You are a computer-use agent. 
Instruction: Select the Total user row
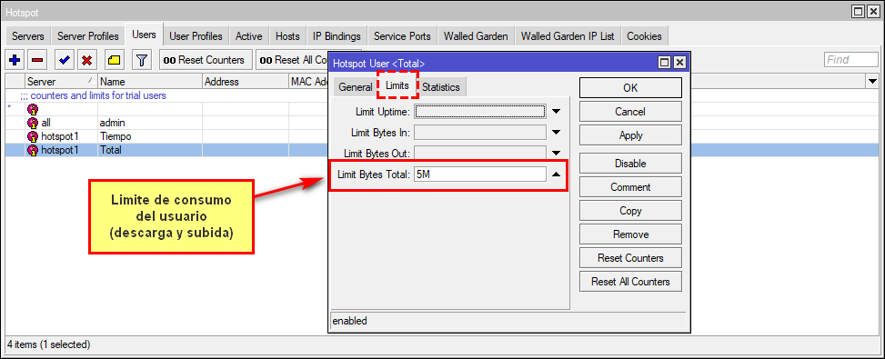pos(166,150)
